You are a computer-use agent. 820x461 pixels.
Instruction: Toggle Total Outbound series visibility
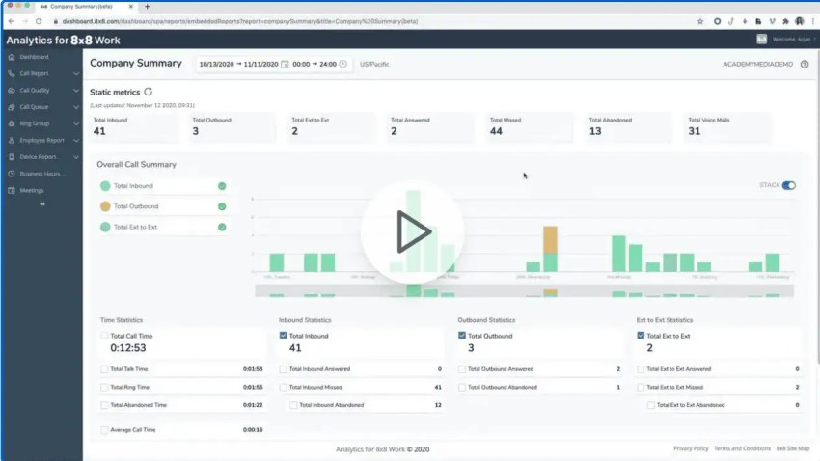click(222, 206)
